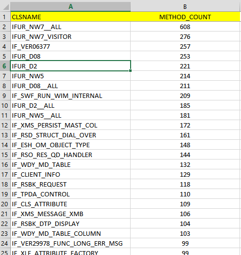Viewport: 241px width, 255px height.
Task: Click method count value 144
Action: click(185, 155)
